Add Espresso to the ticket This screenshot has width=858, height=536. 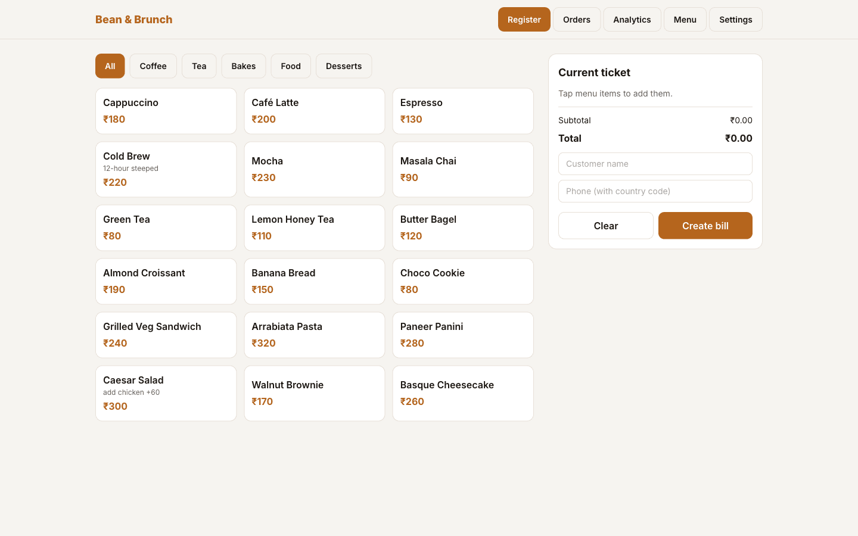point(463,111)
